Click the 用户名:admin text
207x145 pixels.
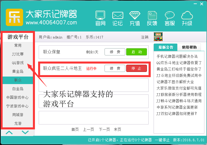click(x=51, y=37)
